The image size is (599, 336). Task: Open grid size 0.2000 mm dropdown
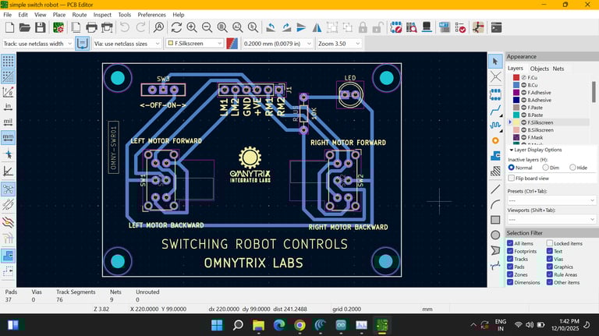point(278,44)
